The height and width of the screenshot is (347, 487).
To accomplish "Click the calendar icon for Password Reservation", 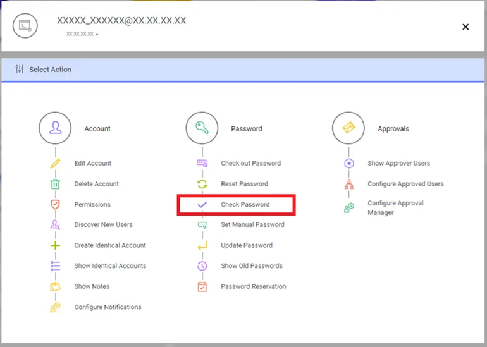I will pos(202,286).
